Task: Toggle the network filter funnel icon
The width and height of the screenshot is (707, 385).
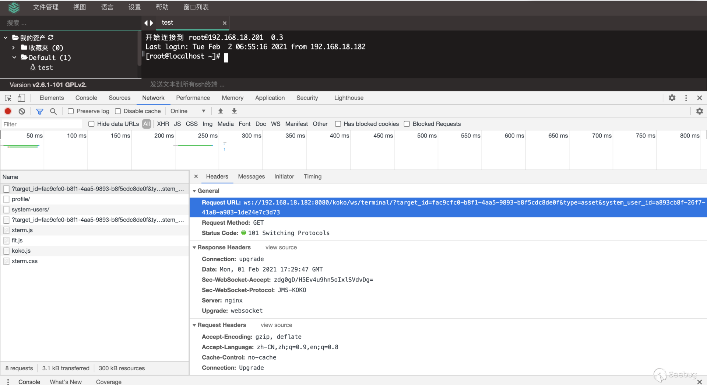Action: (40, 111)
